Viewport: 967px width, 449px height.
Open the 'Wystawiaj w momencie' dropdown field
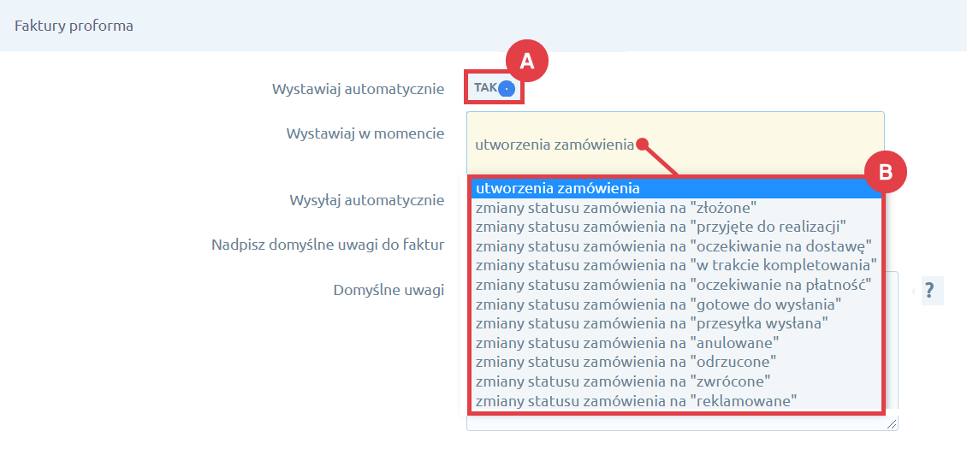tap(674, 144)
